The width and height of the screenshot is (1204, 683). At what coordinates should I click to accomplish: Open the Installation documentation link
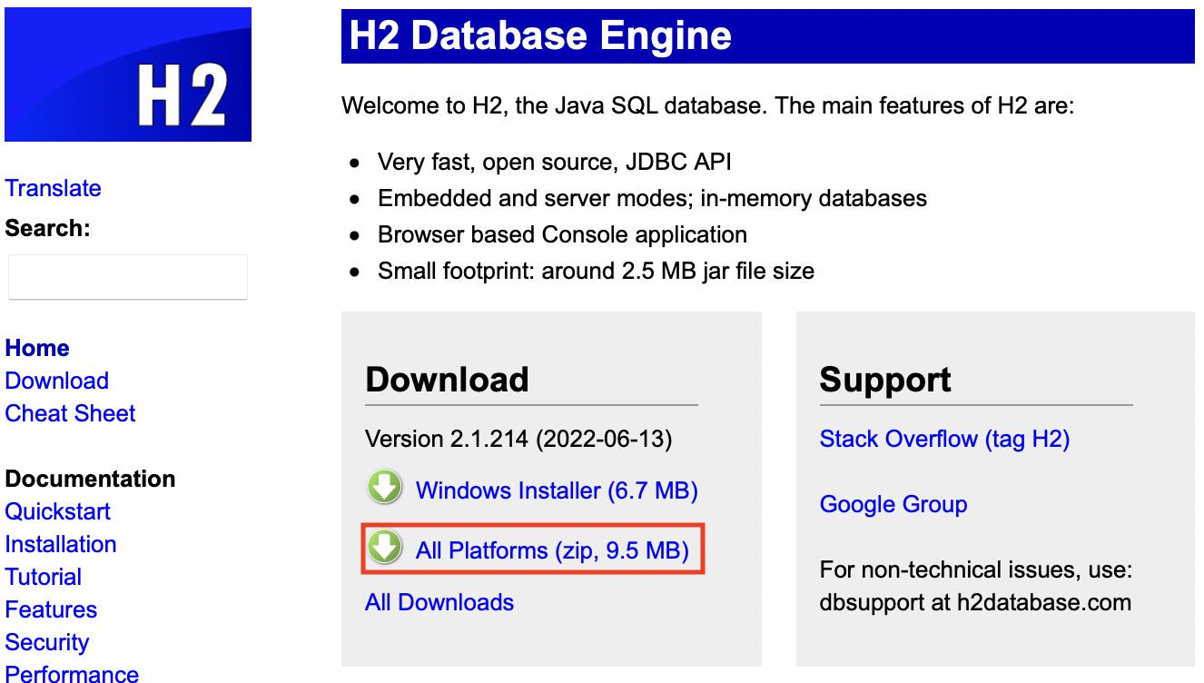click(x=61, y=544)
